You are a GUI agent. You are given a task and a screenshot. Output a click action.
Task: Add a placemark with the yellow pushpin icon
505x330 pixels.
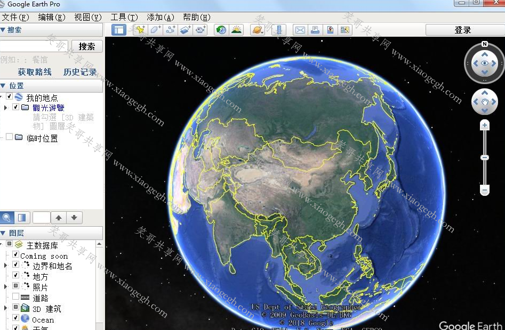coord(140,30)
